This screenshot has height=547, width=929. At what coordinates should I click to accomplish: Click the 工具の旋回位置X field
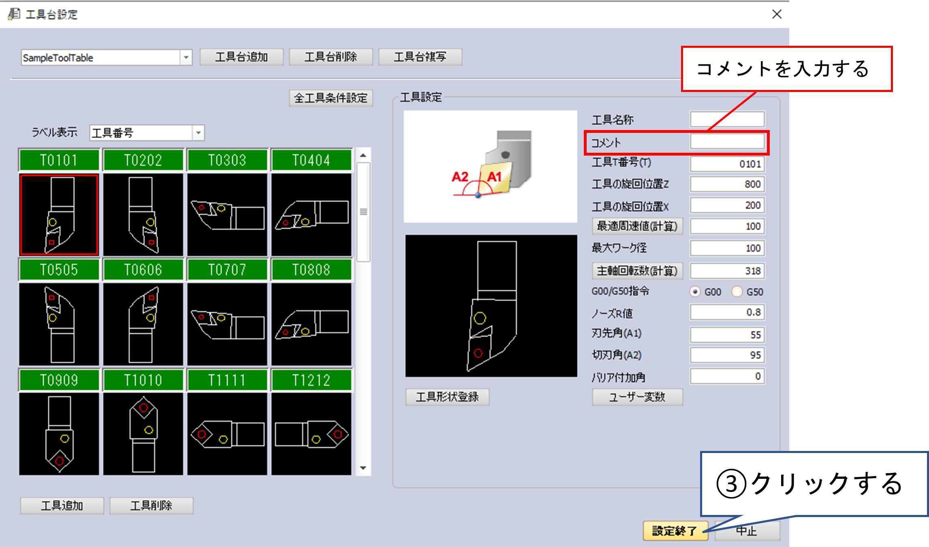(x=727, y=205)
